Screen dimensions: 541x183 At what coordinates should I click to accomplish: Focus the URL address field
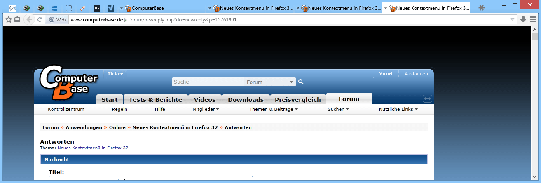tap(288, 19)
